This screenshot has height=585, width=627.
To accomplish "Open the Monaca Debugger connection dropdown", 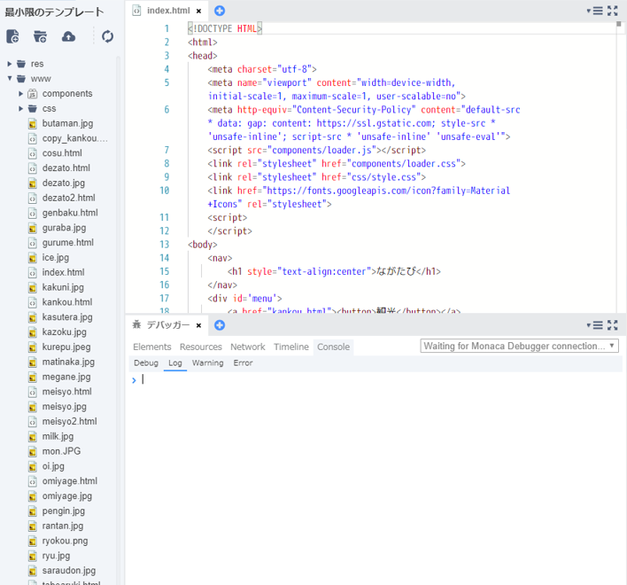I will click(519, 346).
